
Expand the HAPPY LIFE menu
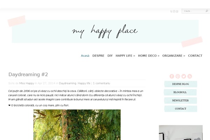[x=125, y=56]
